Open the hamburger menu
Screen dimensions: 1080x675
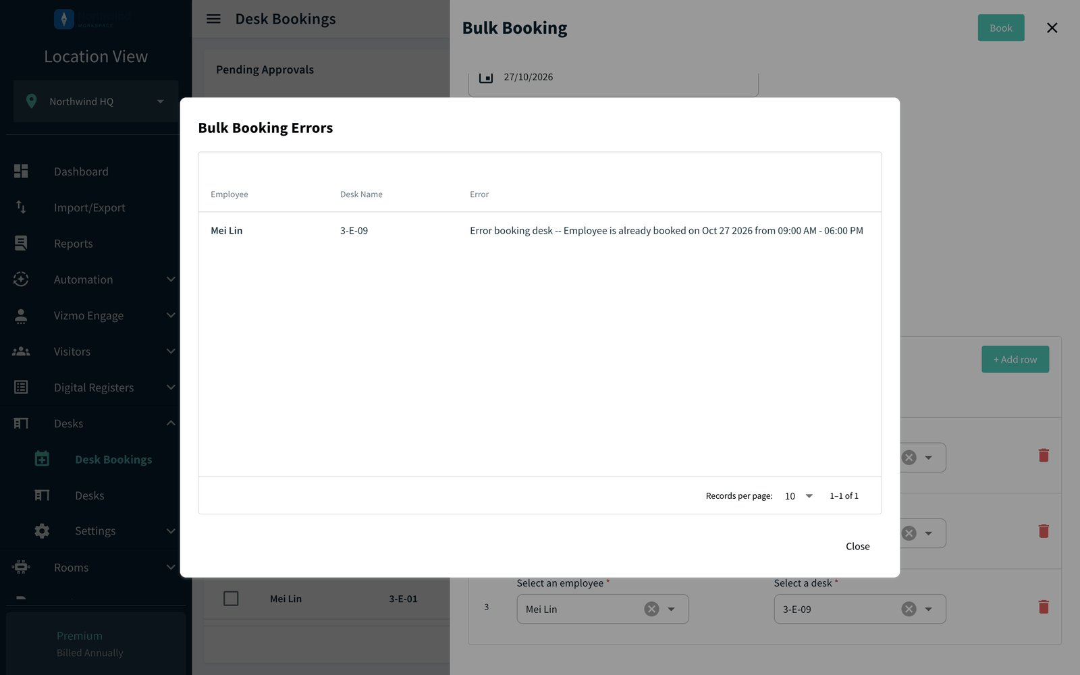(x=213, y=19)
